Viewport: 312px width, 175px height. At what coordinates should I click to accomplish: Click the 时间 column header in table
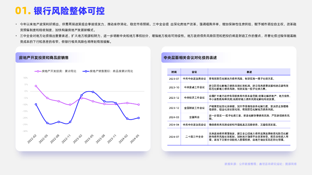[x=174, y=72]
